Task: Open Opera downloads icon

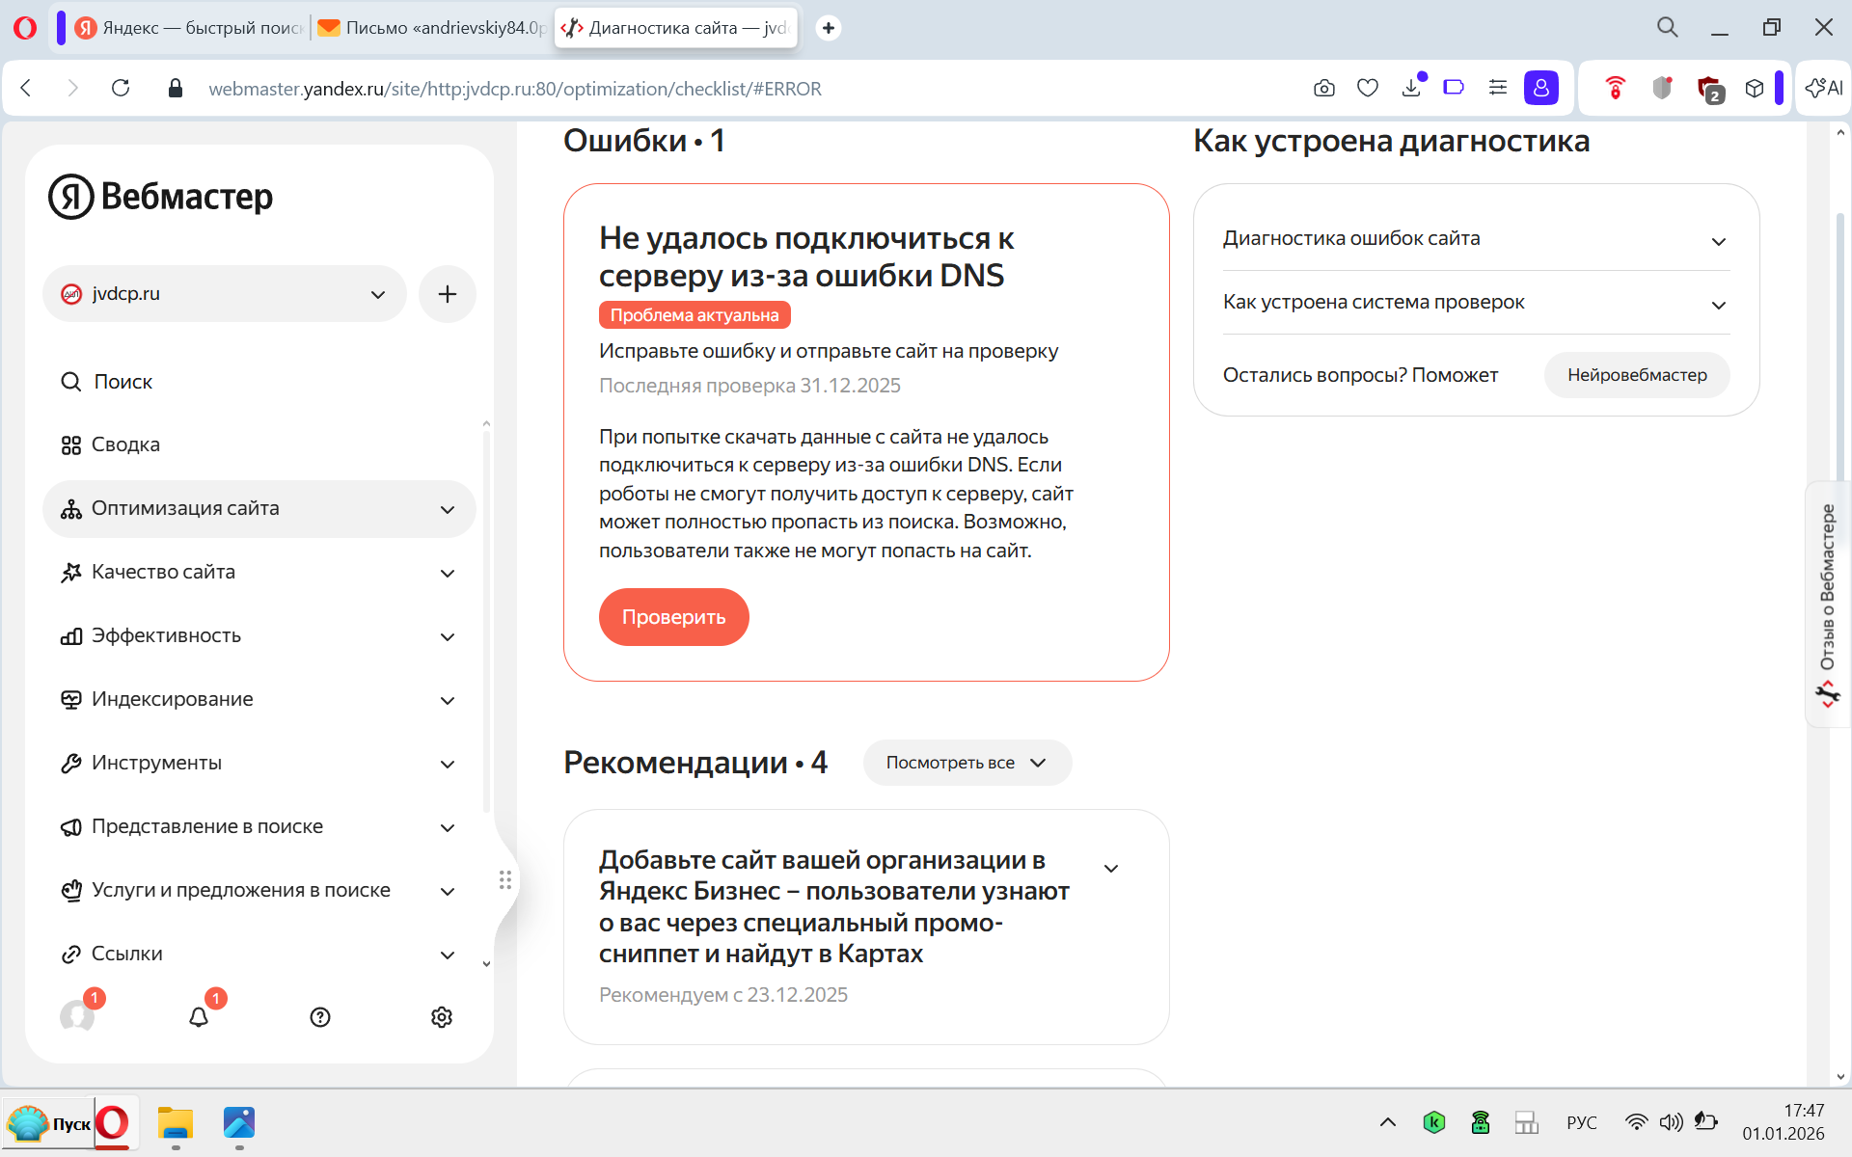Action: point(1412,89)
